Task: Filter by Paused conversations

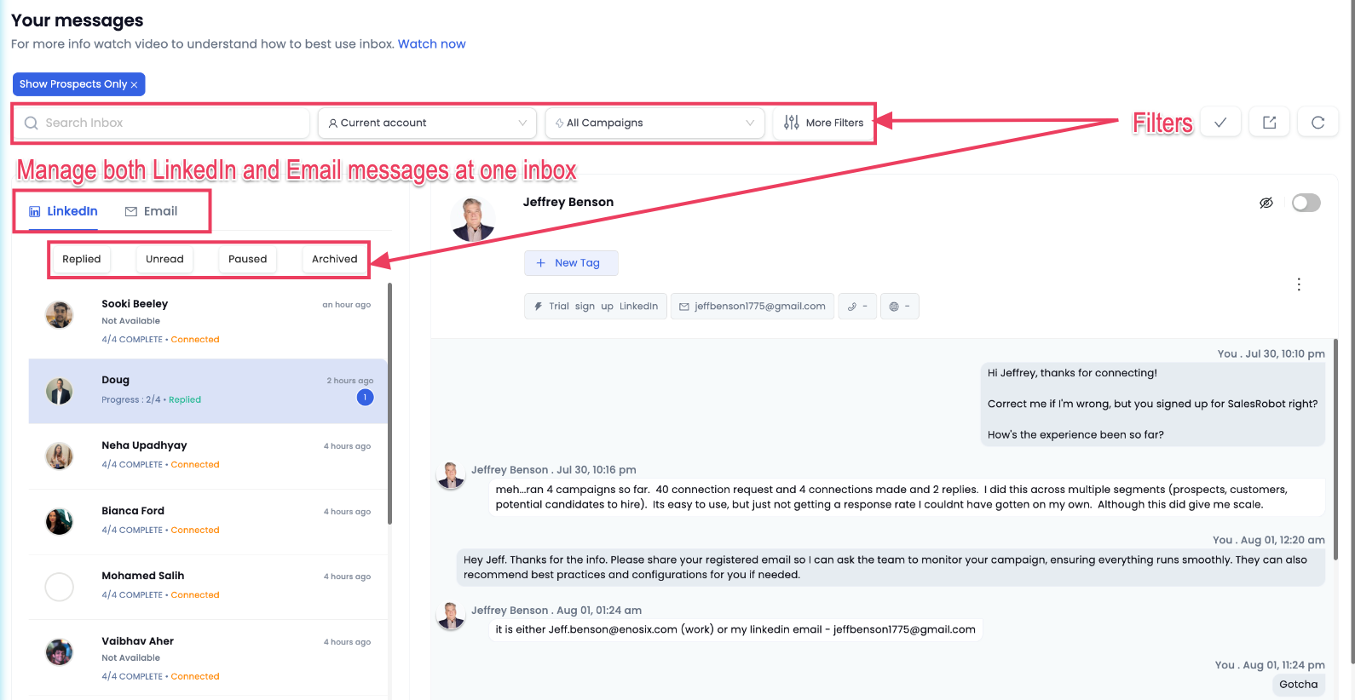Action: point(247,259)
